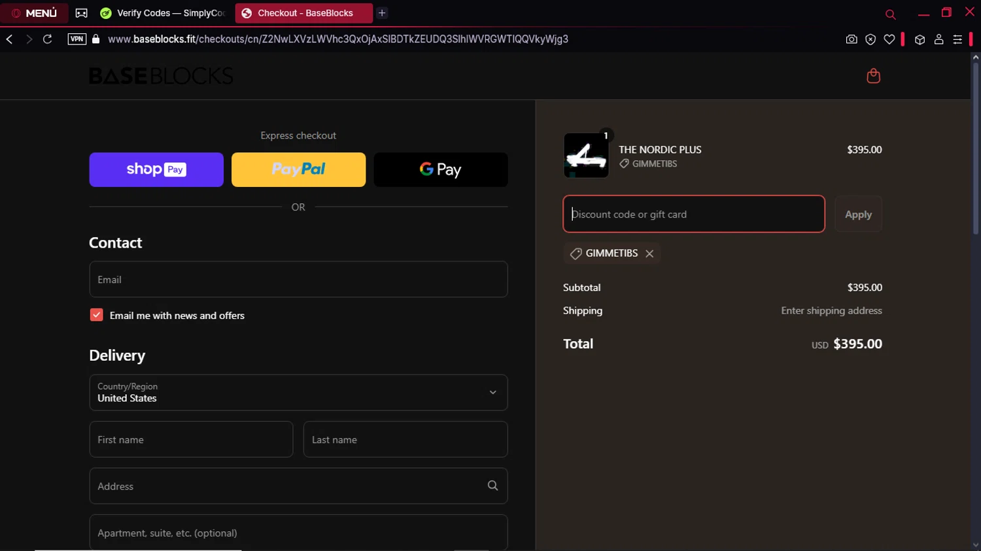Click the Apartment, suite optional field
The width and height of the screenshot is (981, 551).
pyautogui.click(x=298, y=532)
